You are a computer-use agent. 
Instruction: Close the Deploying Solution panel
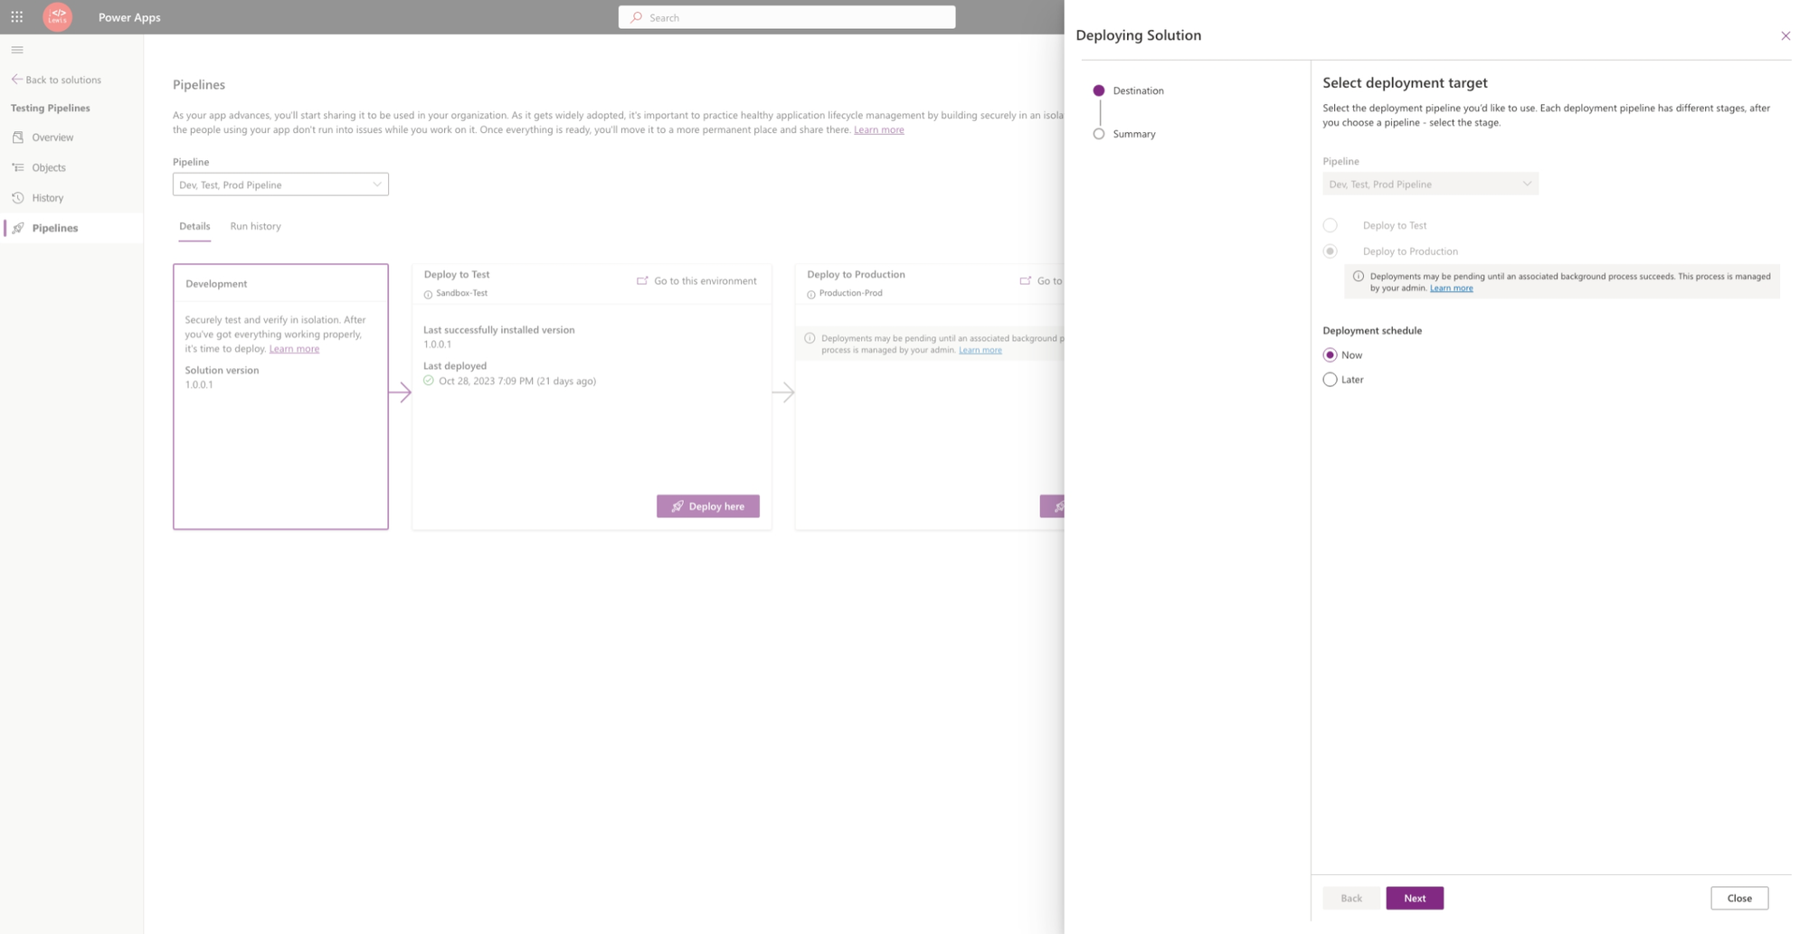click(x=1785, y=35)
